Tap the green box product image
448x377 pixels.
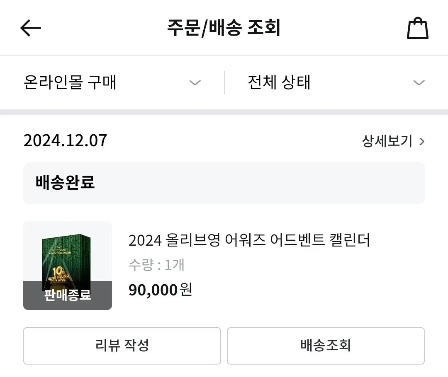(x=66, y=262)
